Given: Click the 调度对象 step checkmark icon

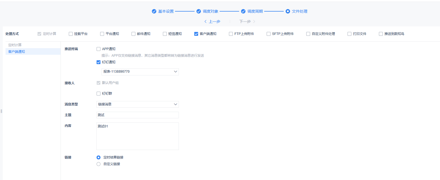Looking at the screenshot, I should coord(199,11).
